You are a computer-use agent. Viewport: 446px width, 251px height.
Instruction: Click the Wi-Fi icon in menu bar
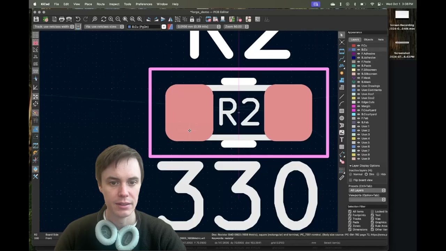pyautogui.click(x=372, y=4)
